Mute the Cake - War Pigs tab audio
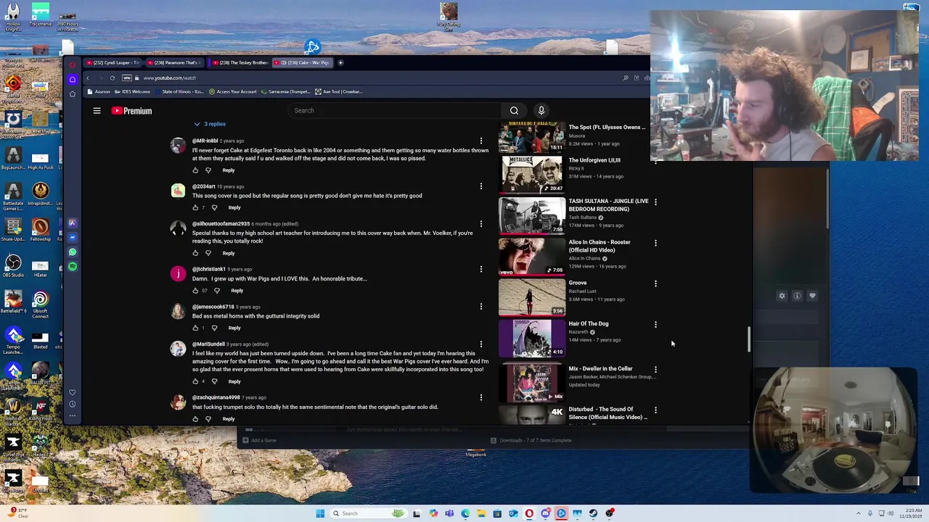The height and width of the screenshot is (522, 929). (283, 62)
